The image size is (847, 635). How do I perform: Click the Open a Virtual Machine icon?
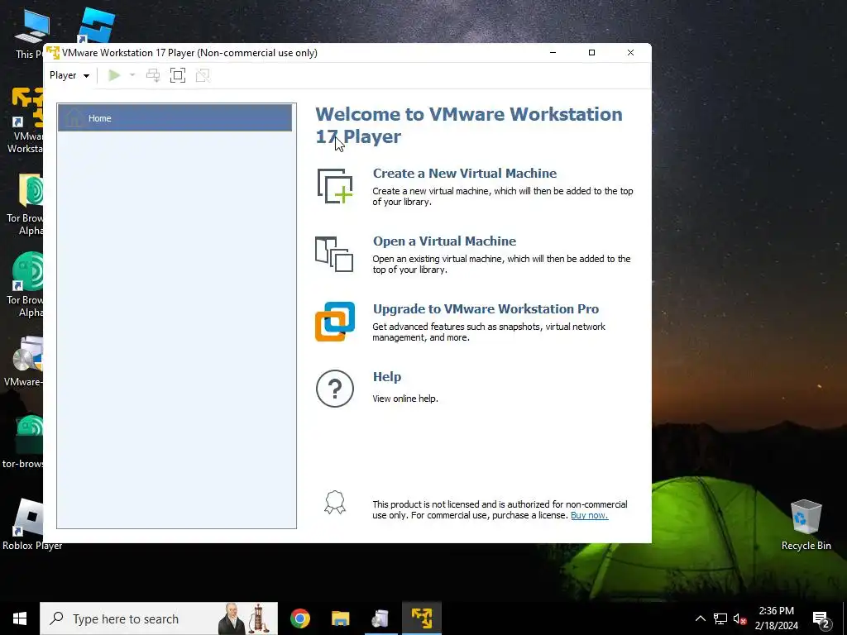(x=334, y=254)
